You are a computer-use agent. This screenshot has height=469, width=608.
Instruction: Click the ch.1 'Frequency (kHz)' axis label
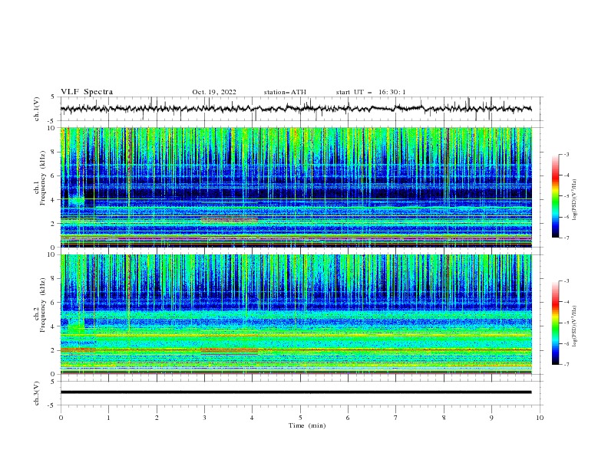(x=43, y=176)
